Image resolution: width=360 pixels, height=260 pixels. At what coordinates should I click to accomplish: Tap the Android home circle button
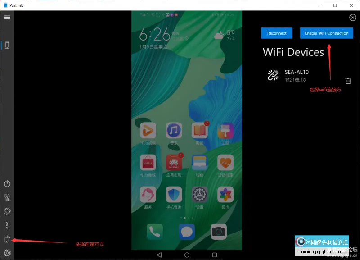[x=187, y=255]
